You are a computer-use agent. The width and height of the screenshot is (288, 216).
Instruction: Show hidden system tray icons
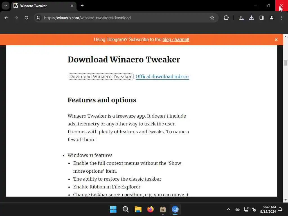click(x=229, y=209)
